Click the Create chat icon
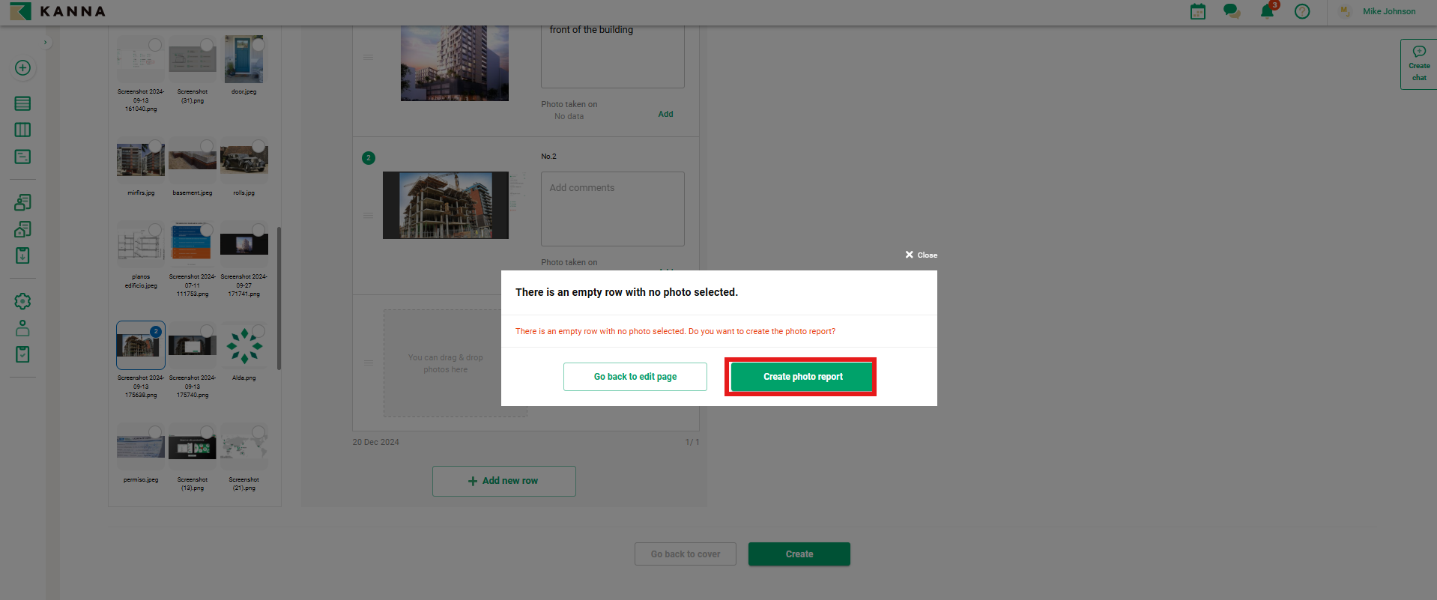Screen dimensions: 1437x600 (x=1418, y=64)
